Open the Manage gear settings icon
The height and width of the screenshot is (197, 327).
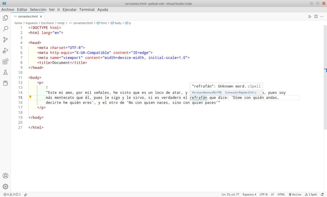[5, 187]
